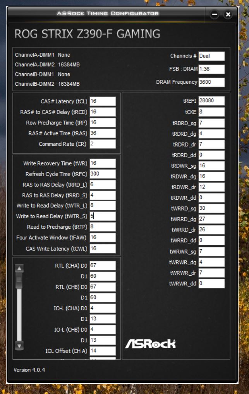Click the ASRock logo
The width and height of the screenshot is (249, 394).
click(x=150, y=344)
